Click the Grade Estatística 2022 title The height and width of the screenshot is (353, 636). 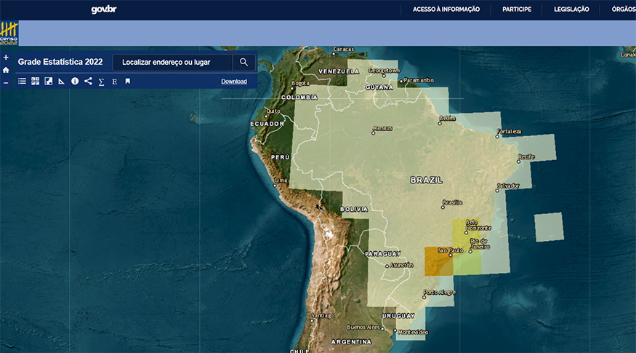(x=60, y=62)
